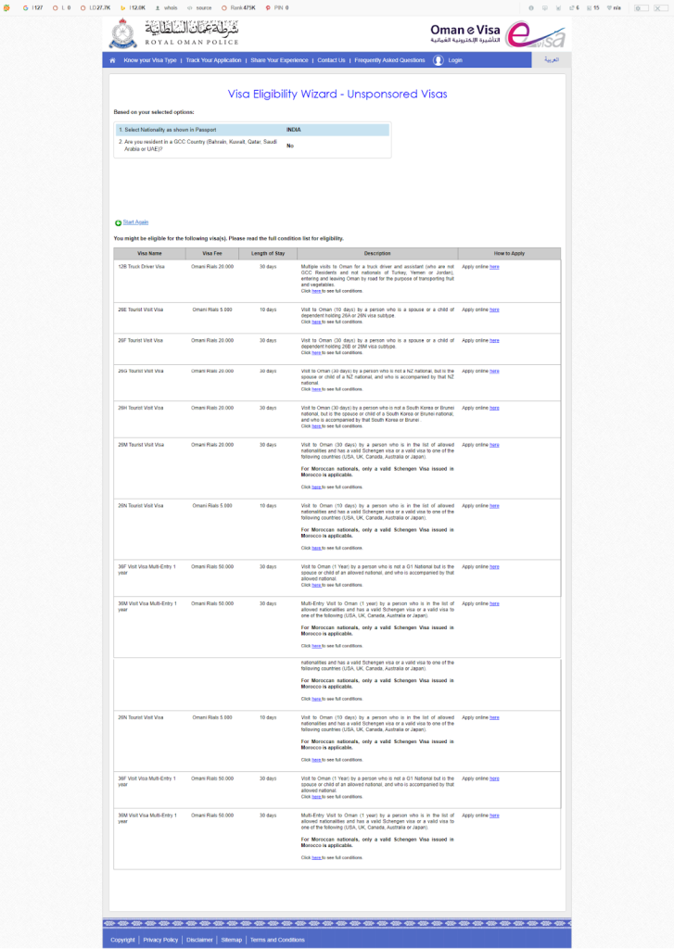See full conditions for 26M Tourist Visit Visa

tap(316, 487)
